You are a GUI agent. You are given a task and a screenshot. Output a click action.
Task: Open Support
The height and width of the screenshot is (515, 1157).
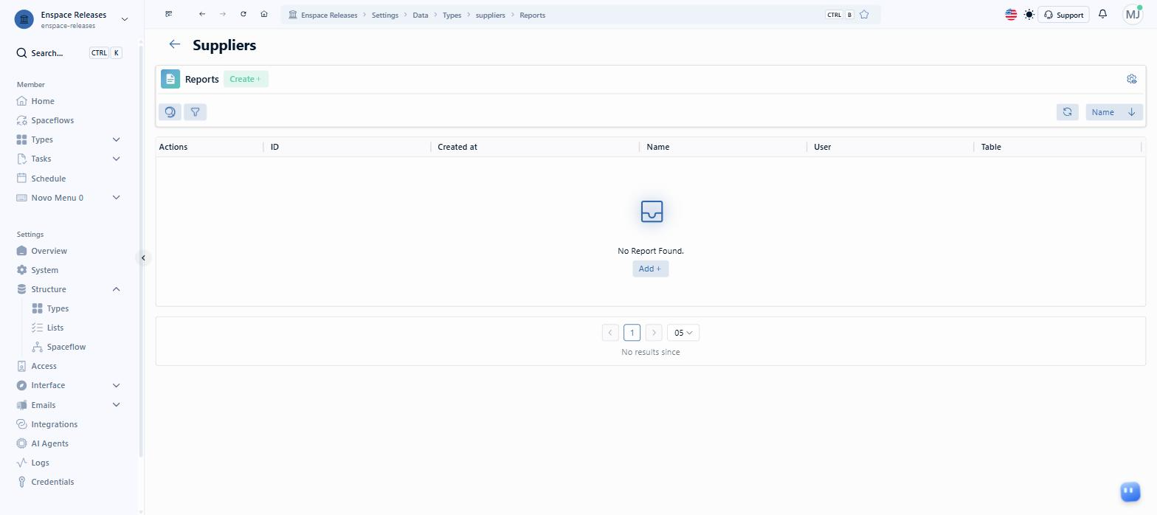(1063, 15)
